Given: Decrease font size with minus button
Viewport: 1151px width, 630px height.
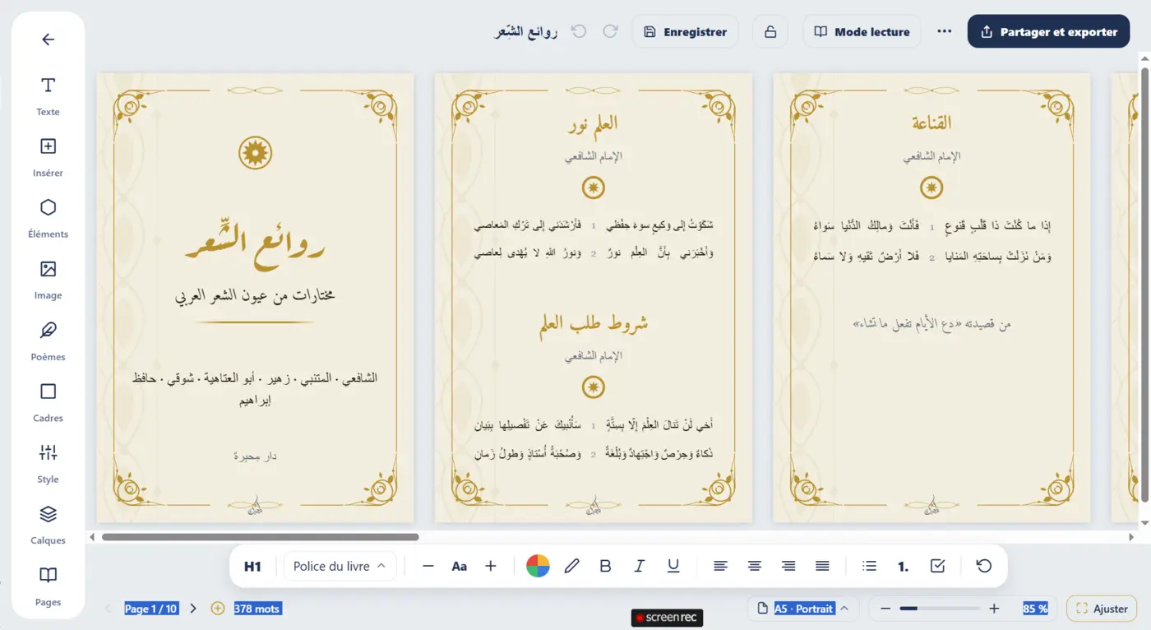Looking at the screenshot, I should point(428,566).
